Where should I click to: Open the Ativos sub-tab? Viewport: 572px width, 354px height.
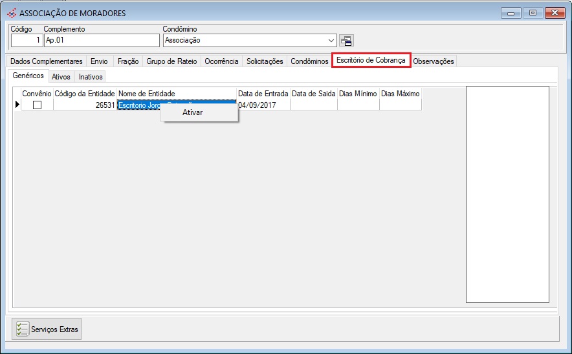tap(61, 77)
